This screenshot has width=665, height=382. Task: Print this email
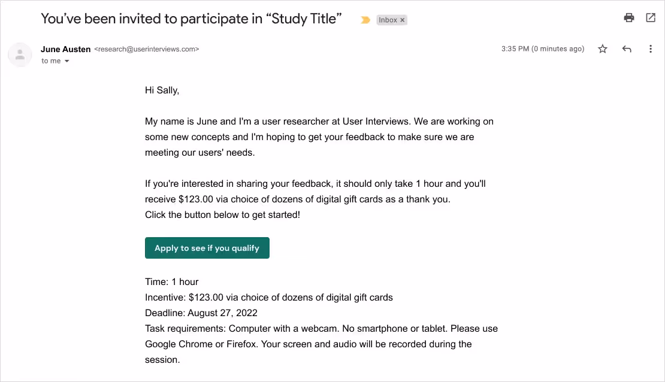tap(628, 18)
